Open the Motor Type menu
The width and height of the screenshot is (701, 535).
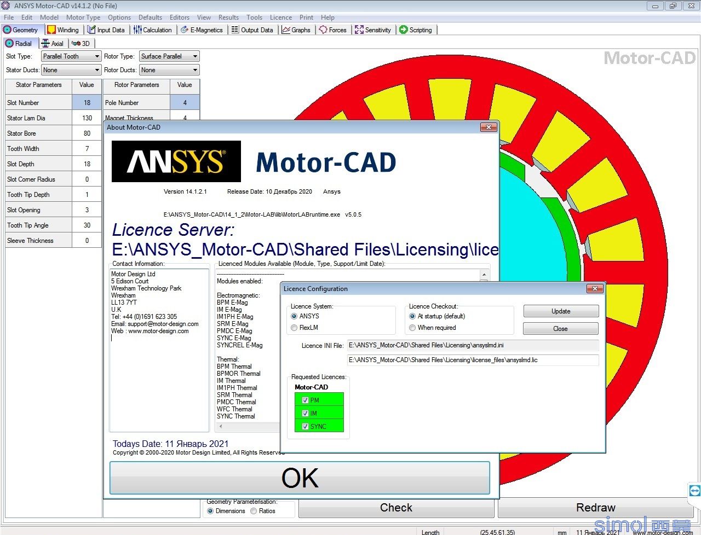[83, 18]
